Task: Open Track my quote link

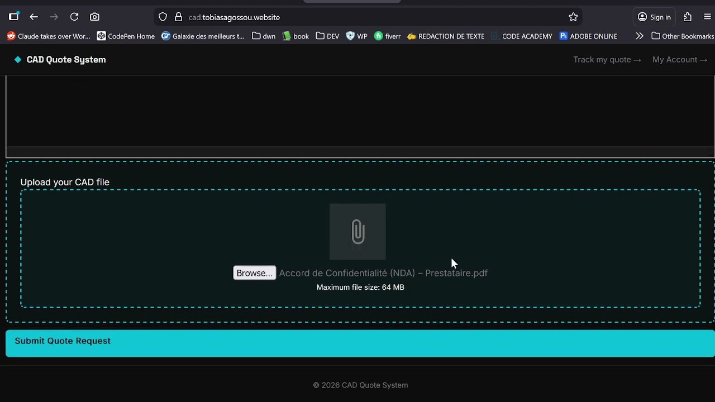Action: click(x=607, y=60)
